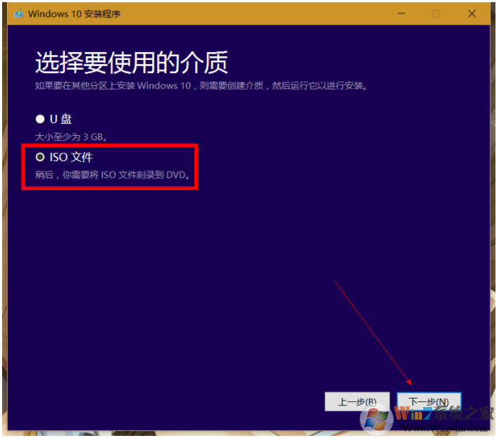Click the text 大小至少为 3 GB
This screenshot has height=438, width=499.
70,137
